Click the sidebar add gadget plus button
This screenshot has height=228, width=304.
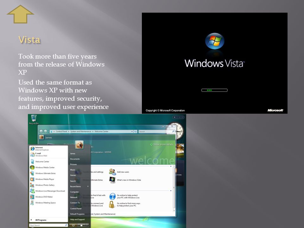coord(174,117)
